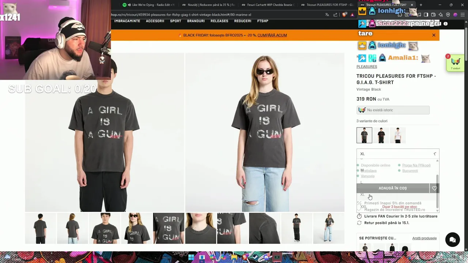The image size is (468, 263).
Task: Switch to the 'Noutăți | Reducere' tab
Action: [x=208, y=5]
